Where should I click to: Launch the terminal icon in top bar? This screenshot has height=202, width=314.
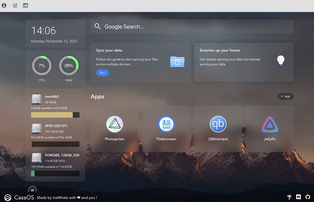tap(25, 5)
